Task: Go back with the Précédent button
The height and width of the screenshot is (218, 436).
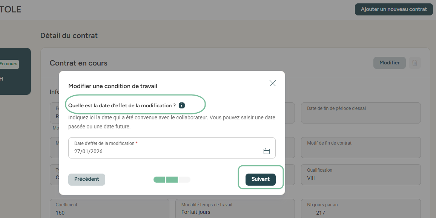Action: (x=87, y=180)
